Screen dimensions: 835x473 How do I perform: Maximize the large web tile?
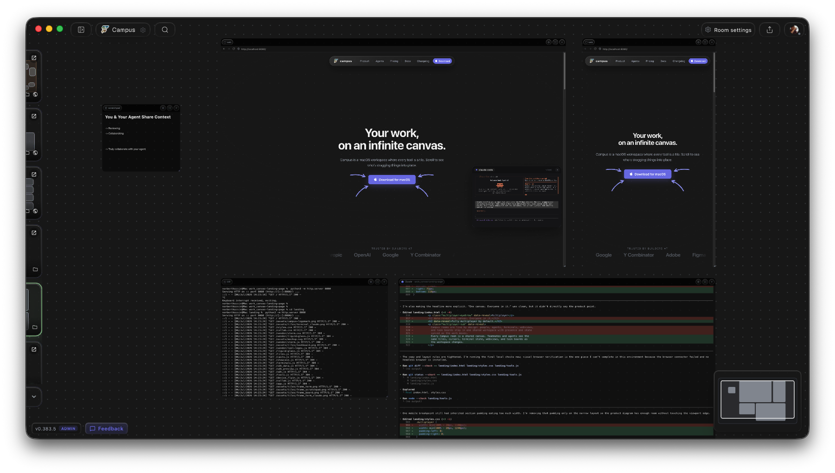coord(555,42)
